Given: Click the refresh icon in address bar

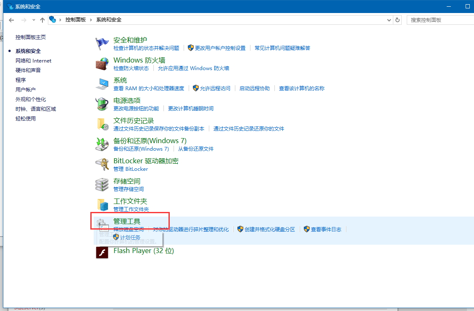Looking at the screenshot, I should [x=398, y=20].
